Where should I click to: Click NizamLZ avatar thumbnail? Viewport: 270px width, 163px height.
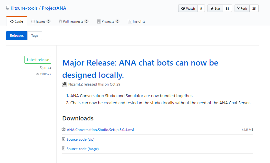click(65, 84)
